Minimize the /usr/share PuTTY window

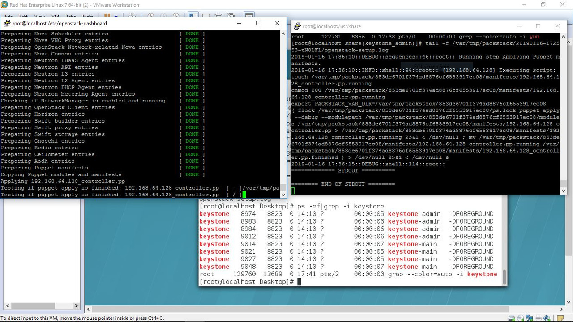519,26
